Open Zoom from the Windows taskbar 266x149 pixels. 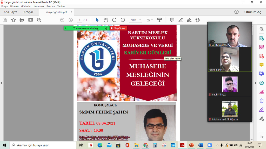[210, 145]
